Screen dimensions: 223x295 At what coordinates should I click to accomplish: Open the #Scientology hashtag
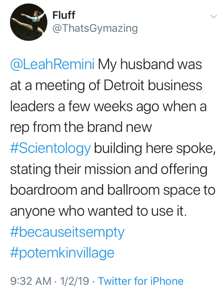click(x=50, y=149)
